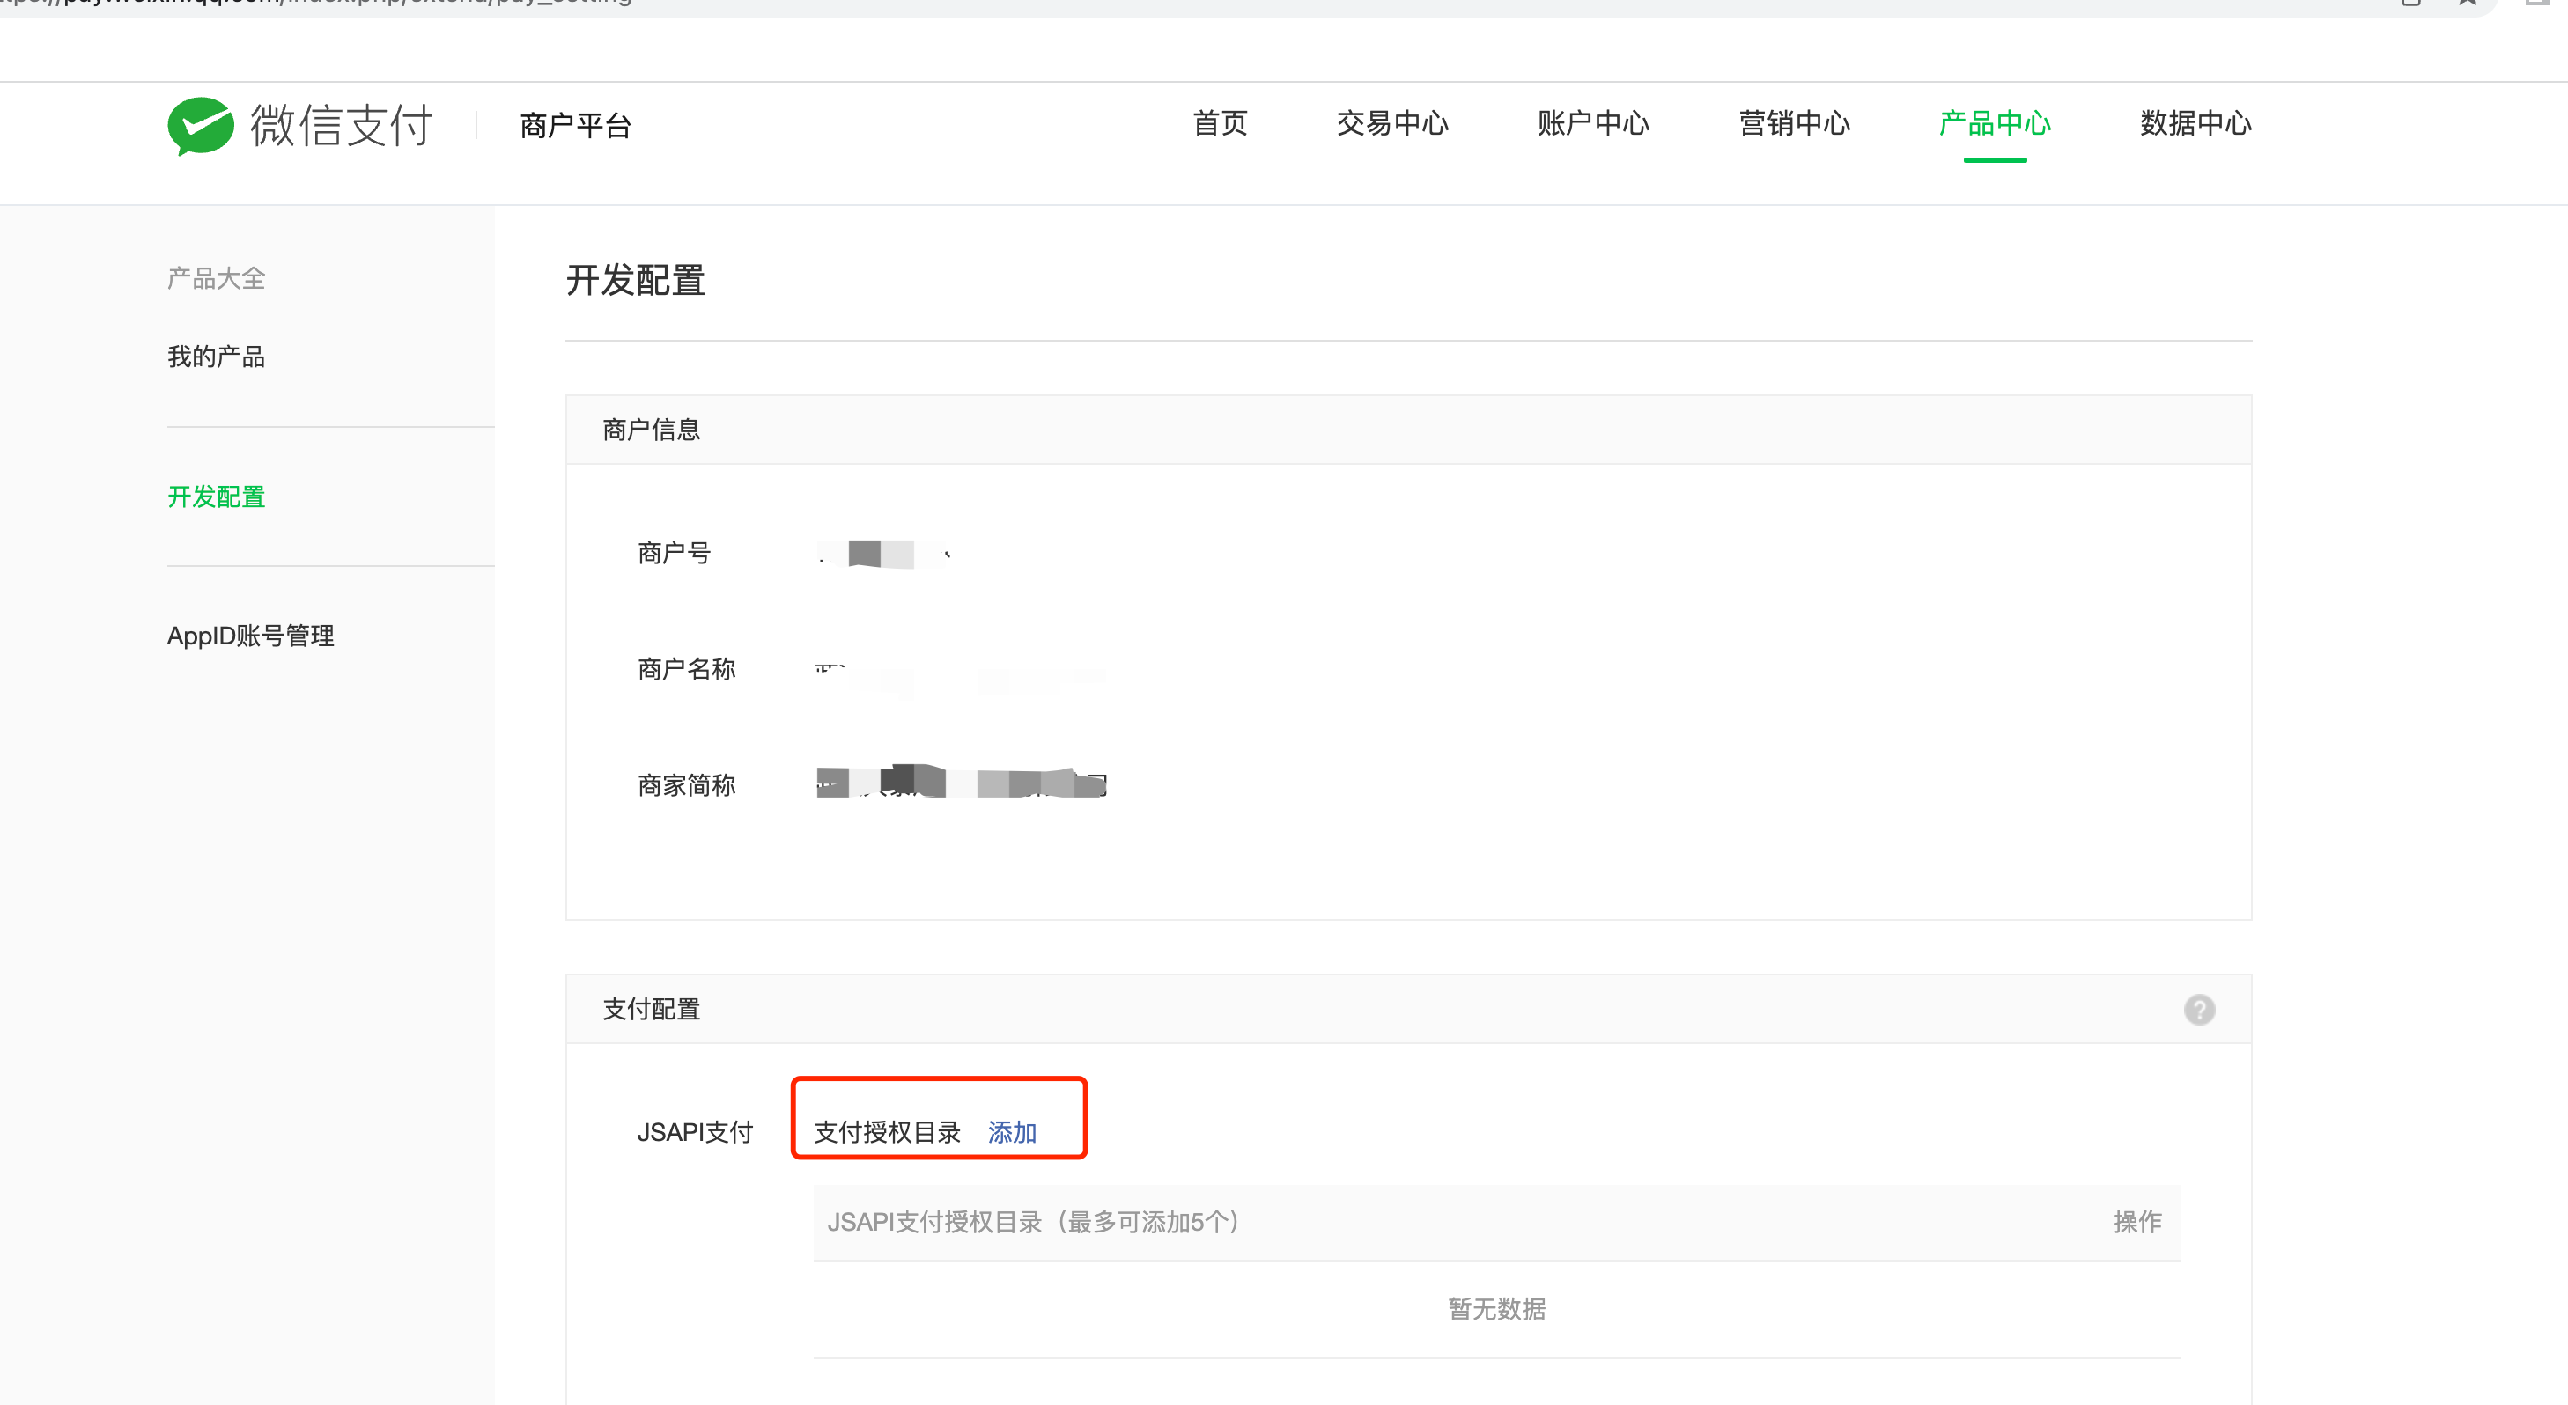
Task: Click the 微信支付 brand text
Action: pyautogui.click(x=341, y=126)
